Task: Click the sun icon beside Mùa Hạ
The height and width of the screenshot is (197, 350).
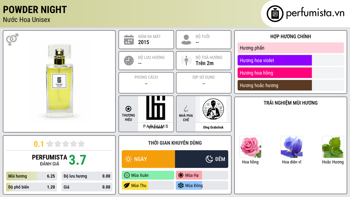Action: pos(181,175)
